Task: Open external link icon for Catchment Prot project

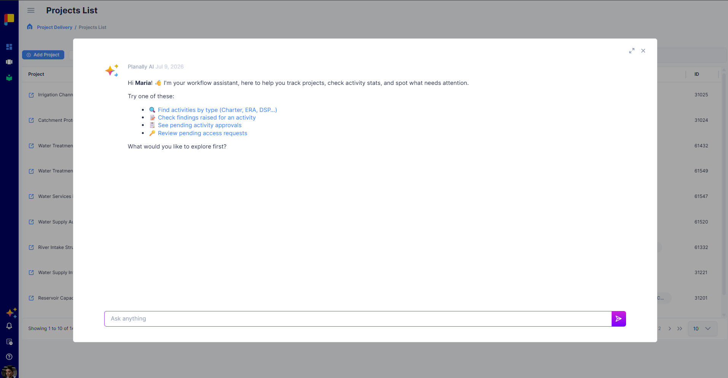Action: (31, 120)
